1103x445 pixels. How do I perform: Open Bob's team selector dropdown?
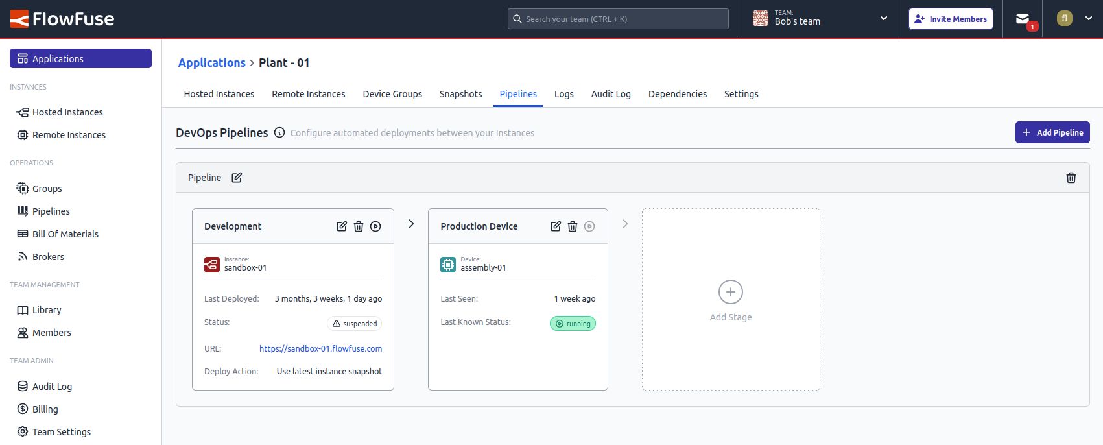coord(820,19)
